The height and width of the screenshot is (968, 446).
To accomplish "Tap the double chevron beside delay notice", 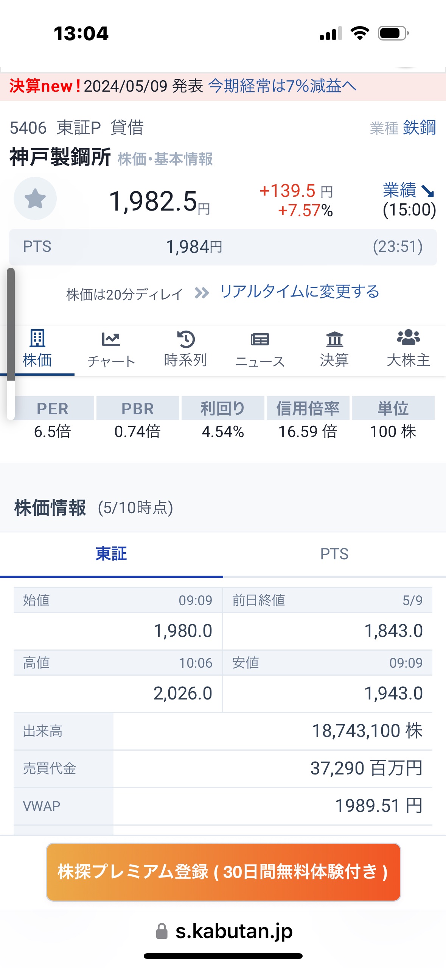I will tap(202, 293).
